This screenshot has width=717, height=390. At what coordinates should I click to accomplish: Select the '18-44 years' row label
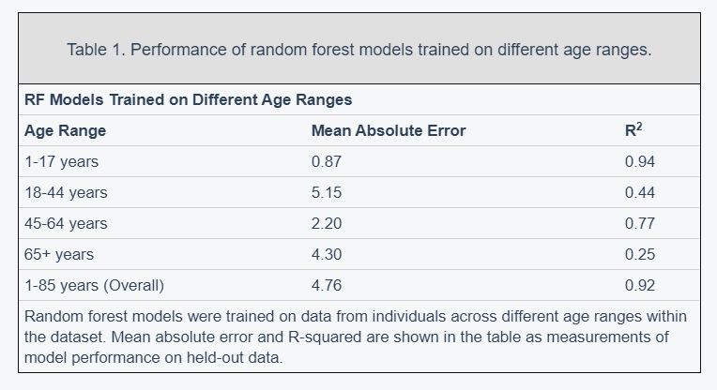(66, 193)
